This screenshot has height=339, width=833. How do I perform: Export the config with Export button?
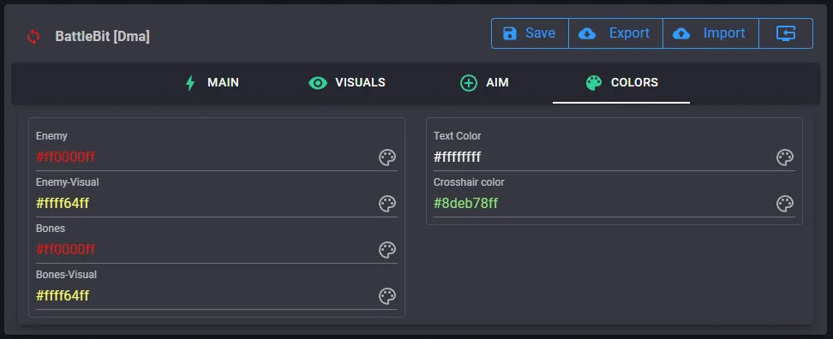coord(615,33)
